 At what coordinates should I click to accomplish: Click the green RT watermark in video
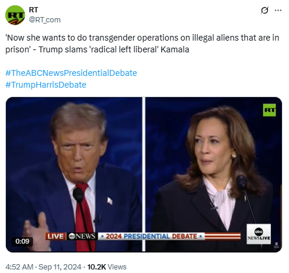(x=269, y=110)
